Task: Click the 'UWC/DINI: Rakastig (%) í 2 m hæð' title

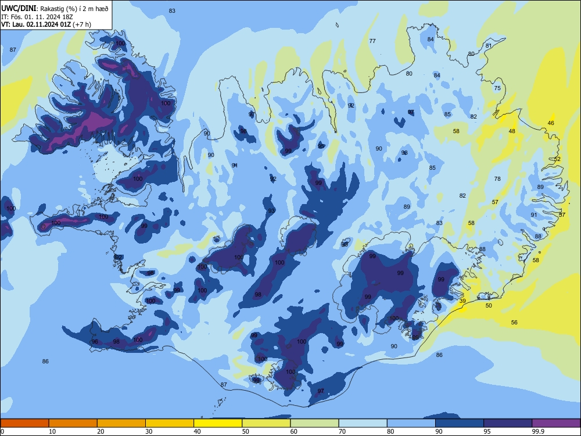Action: pyautogui.click(x=55, y=9)
